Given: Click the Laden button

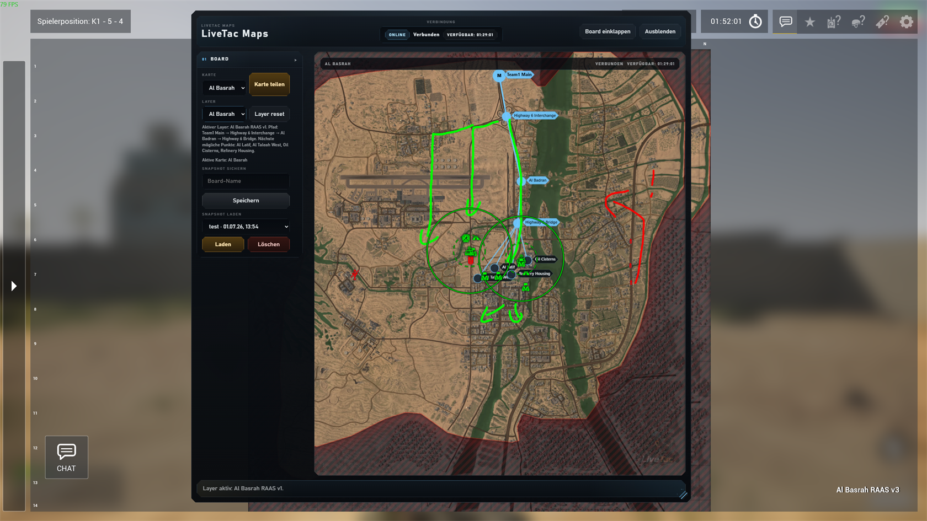Looking at the screenshot, I should 223,244.
